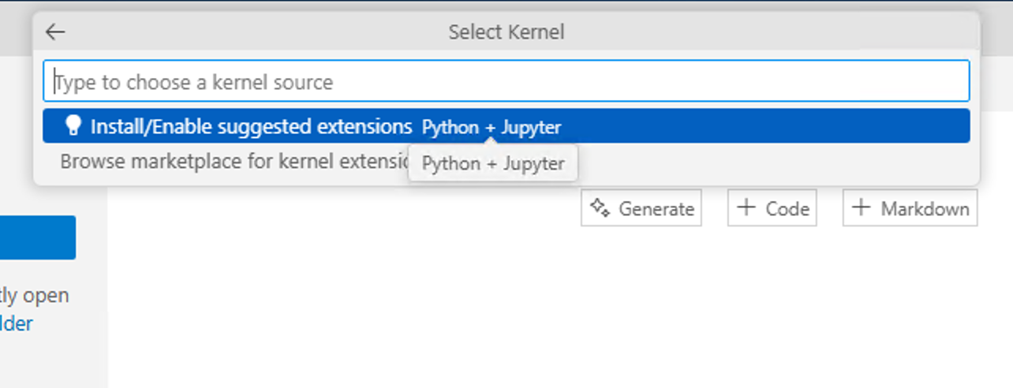Screen dimensions: 1013x388
Task: Add a new Markdown cell
Action: 910,208
